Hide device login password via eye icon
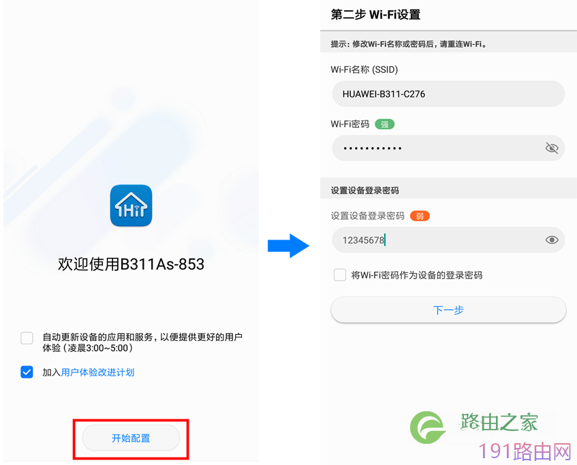Image resolution: width=577 pixels, height=465 pixels. click(552, 240)
